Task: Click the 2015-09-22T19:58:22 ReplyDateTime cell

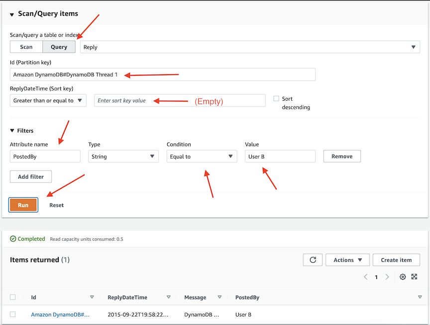Action: [x=138, y=315]
